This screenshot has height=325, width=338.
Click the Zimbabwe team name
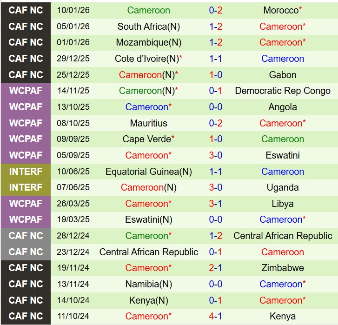coord(282,268)
